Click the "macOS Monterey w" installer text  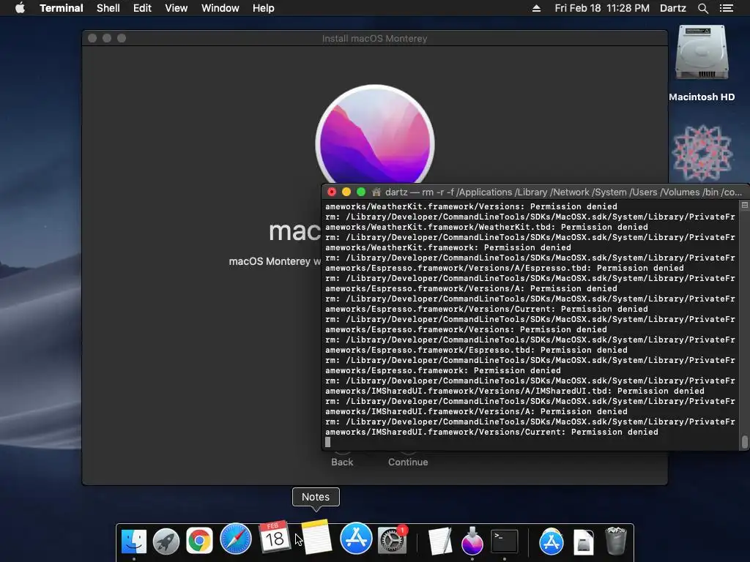(275, 261)
